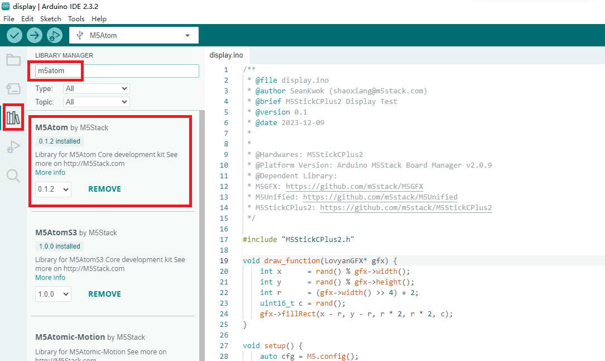
Task: Open the Sketchbook folder sidebar icon
Action: [13, 60]
